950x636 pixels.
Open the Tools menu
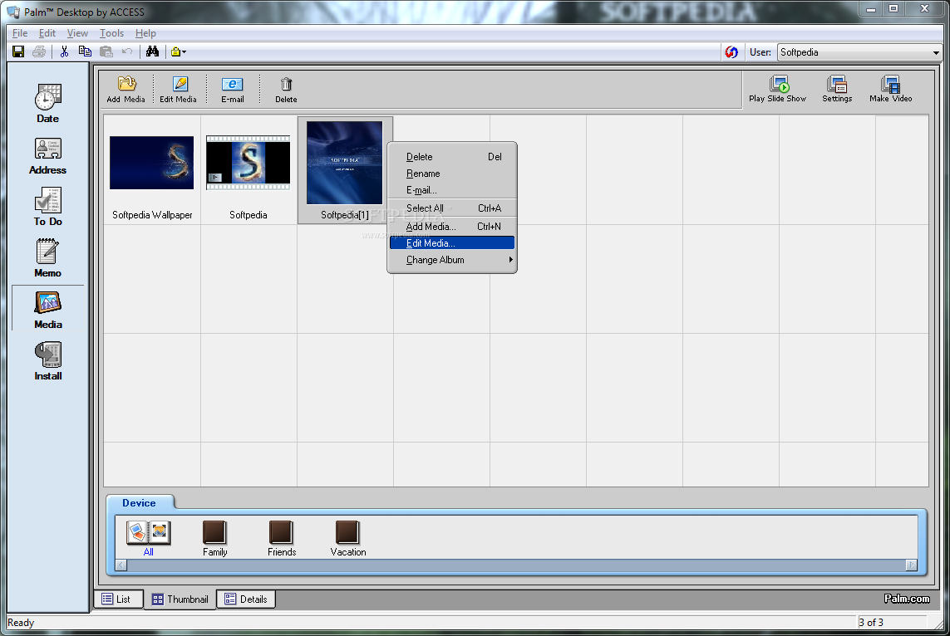(x=111, y=33)
